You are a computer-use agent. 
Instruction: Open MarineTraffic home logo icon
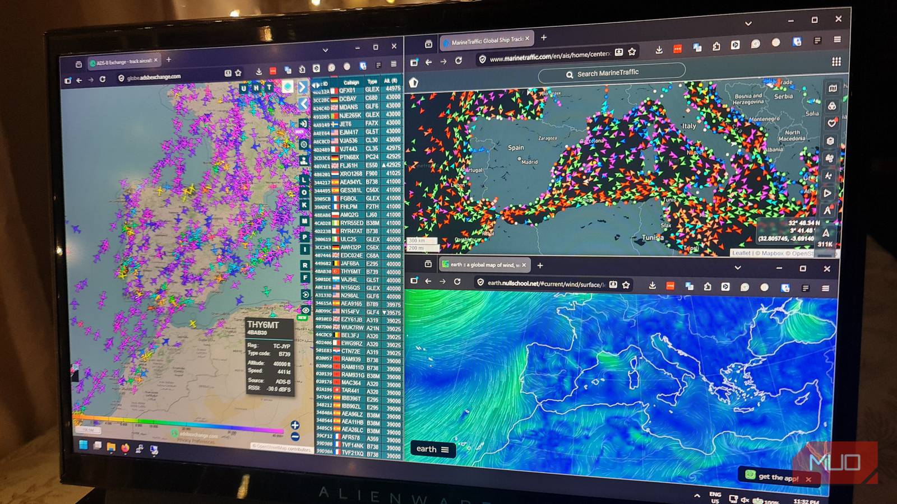tap(414, 83)
